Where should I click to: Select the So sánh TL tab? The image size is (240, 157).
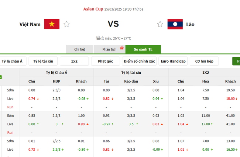[143, 49]
